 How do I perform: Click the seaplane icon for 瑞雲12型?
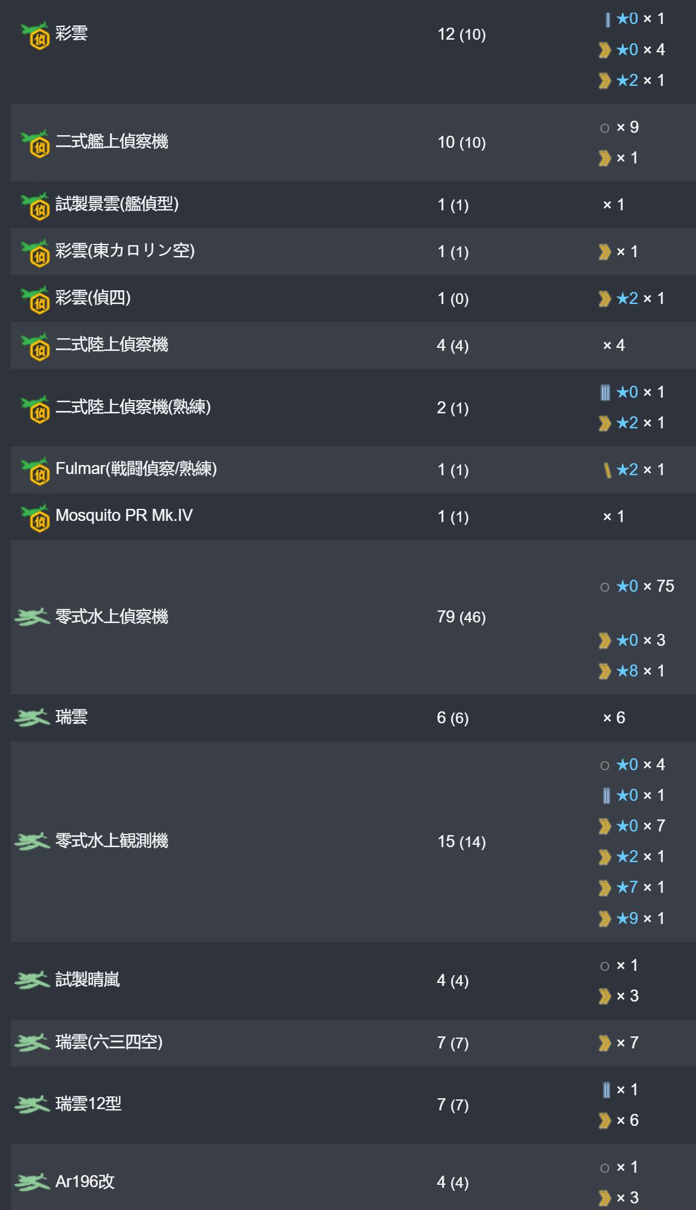(x=32, y=1104)
